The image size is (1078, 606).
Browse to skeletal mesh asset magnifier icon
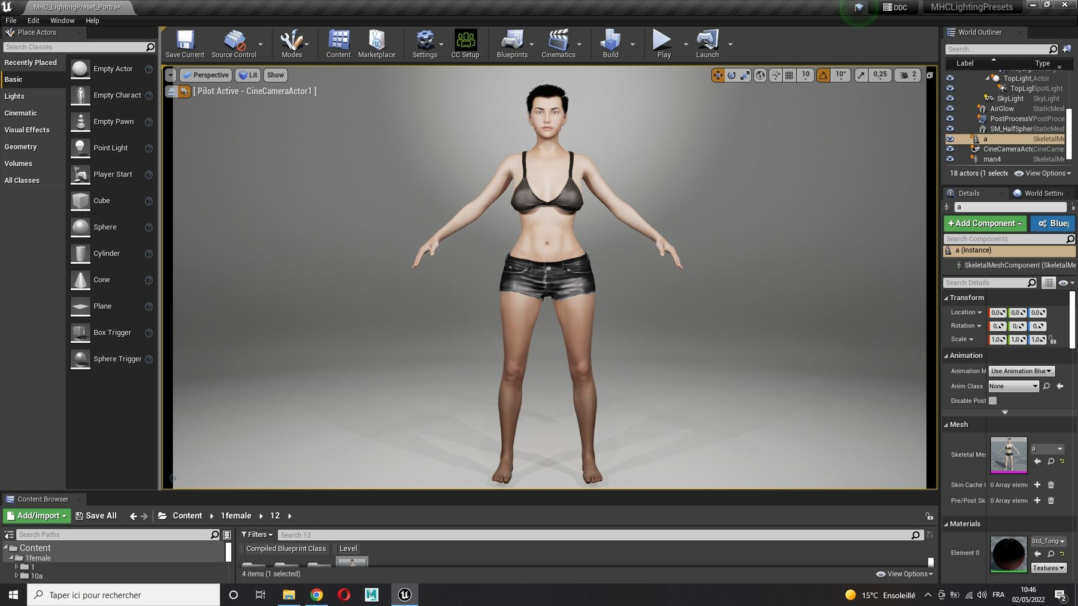click(1050, 461)
